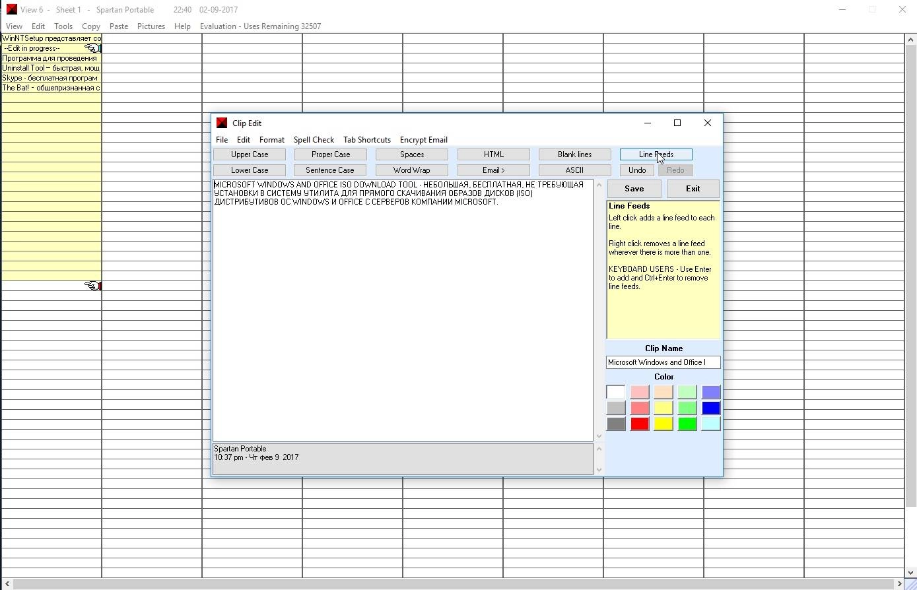Choose the peach color swatch

tap(663, 392)
